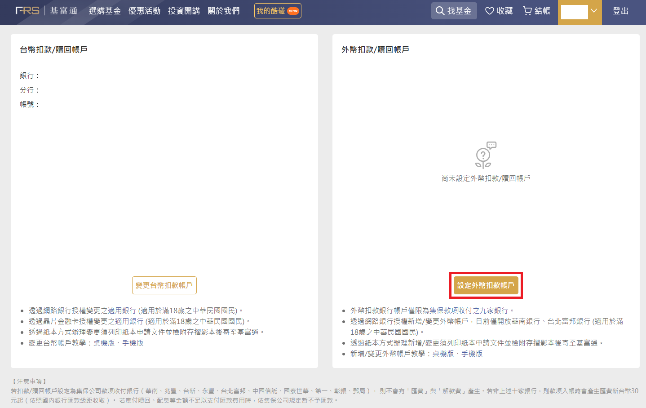Open 桌機版 tutorial for 新增/變更外幣帳戶
This screenshot has height=408, width=646.
pos(443,354)
